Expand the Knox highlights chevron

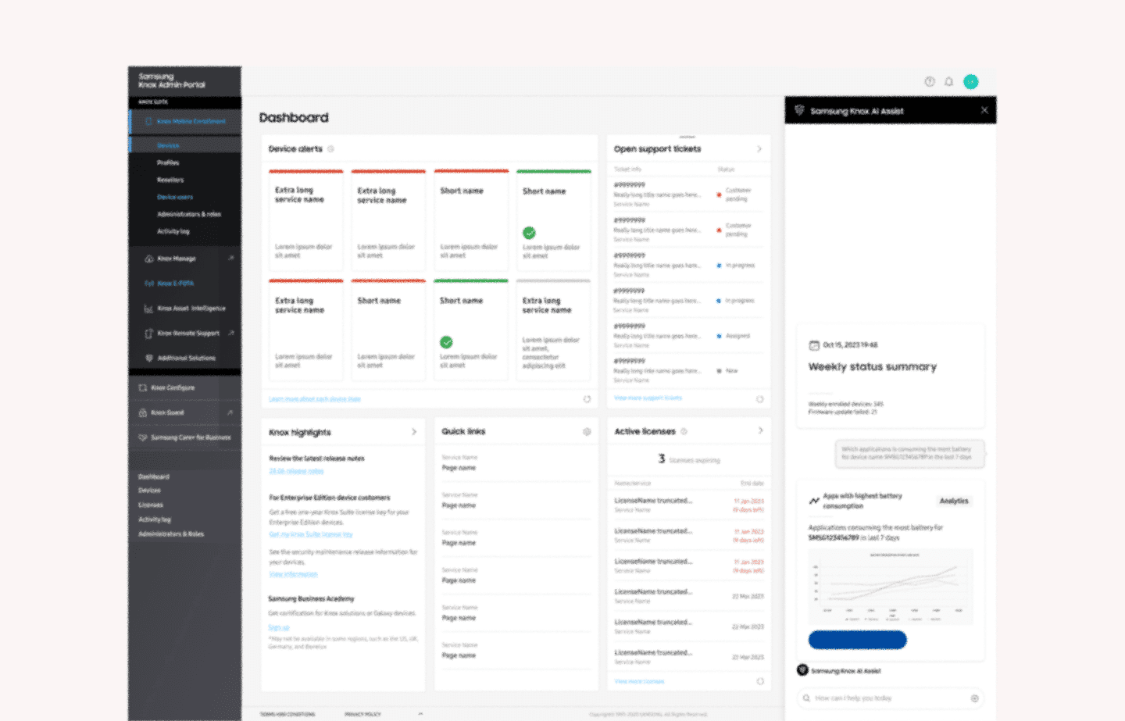pyautogui.click(x=414, y=431)
